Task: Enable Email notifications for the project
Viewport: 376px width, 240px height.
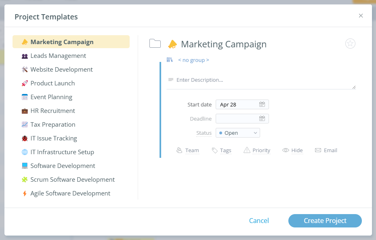Action: [x=326, y=150]
